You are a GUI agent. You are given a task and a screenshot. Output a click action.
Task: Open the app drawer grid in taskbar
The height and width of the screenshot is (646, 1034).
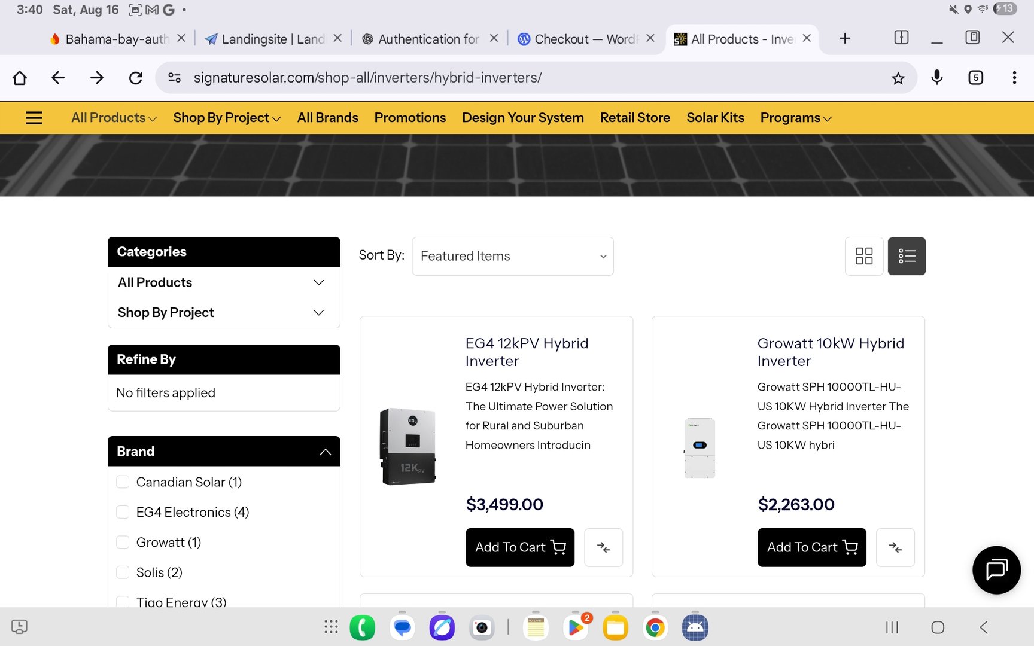tap(331, 627)
